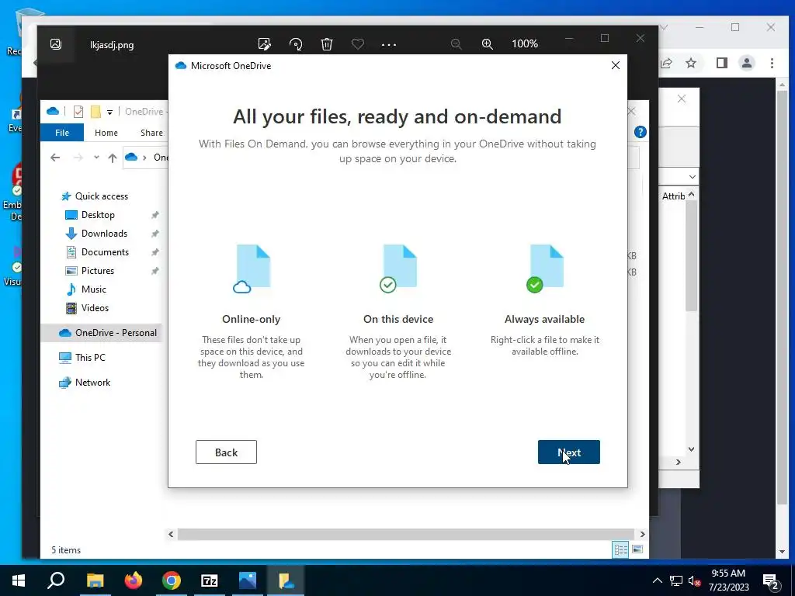The width and height of the screenshot is (795, 596).
Task: Open Recent locations dropdown in Explorer
Action: coord(96,158)
